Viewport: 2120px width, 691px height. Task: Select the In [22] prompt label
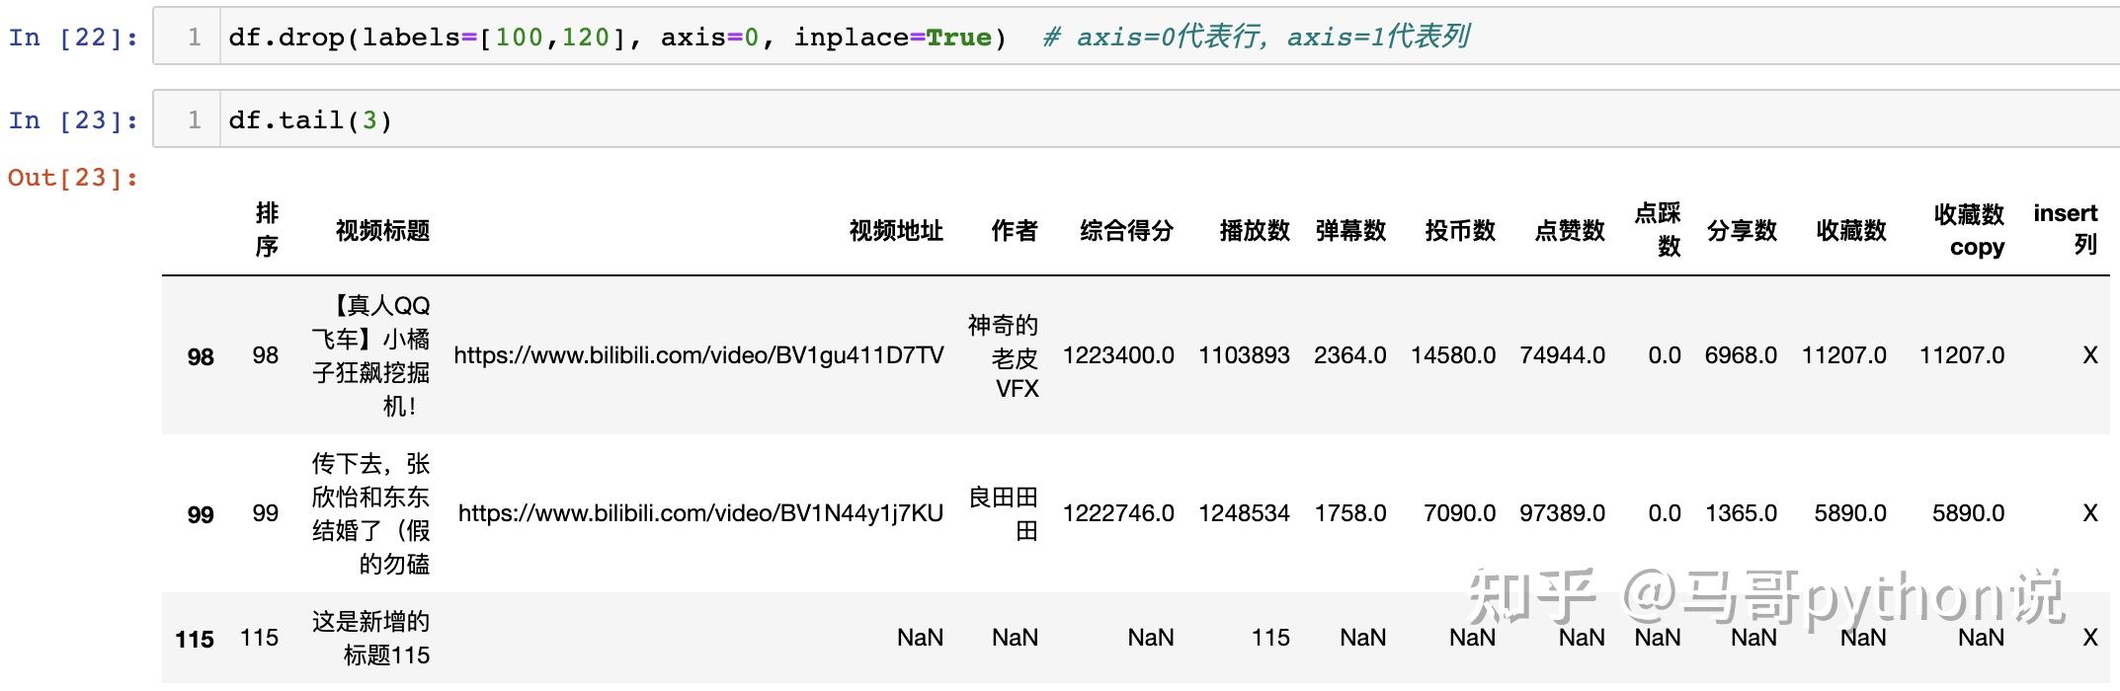(x=73, y=38)
